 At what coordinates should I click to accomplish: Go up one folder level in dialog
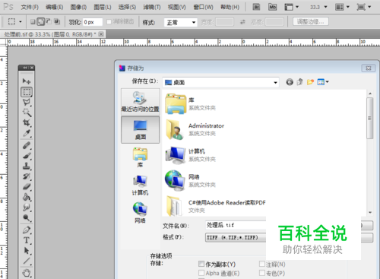tap(300, 82)
